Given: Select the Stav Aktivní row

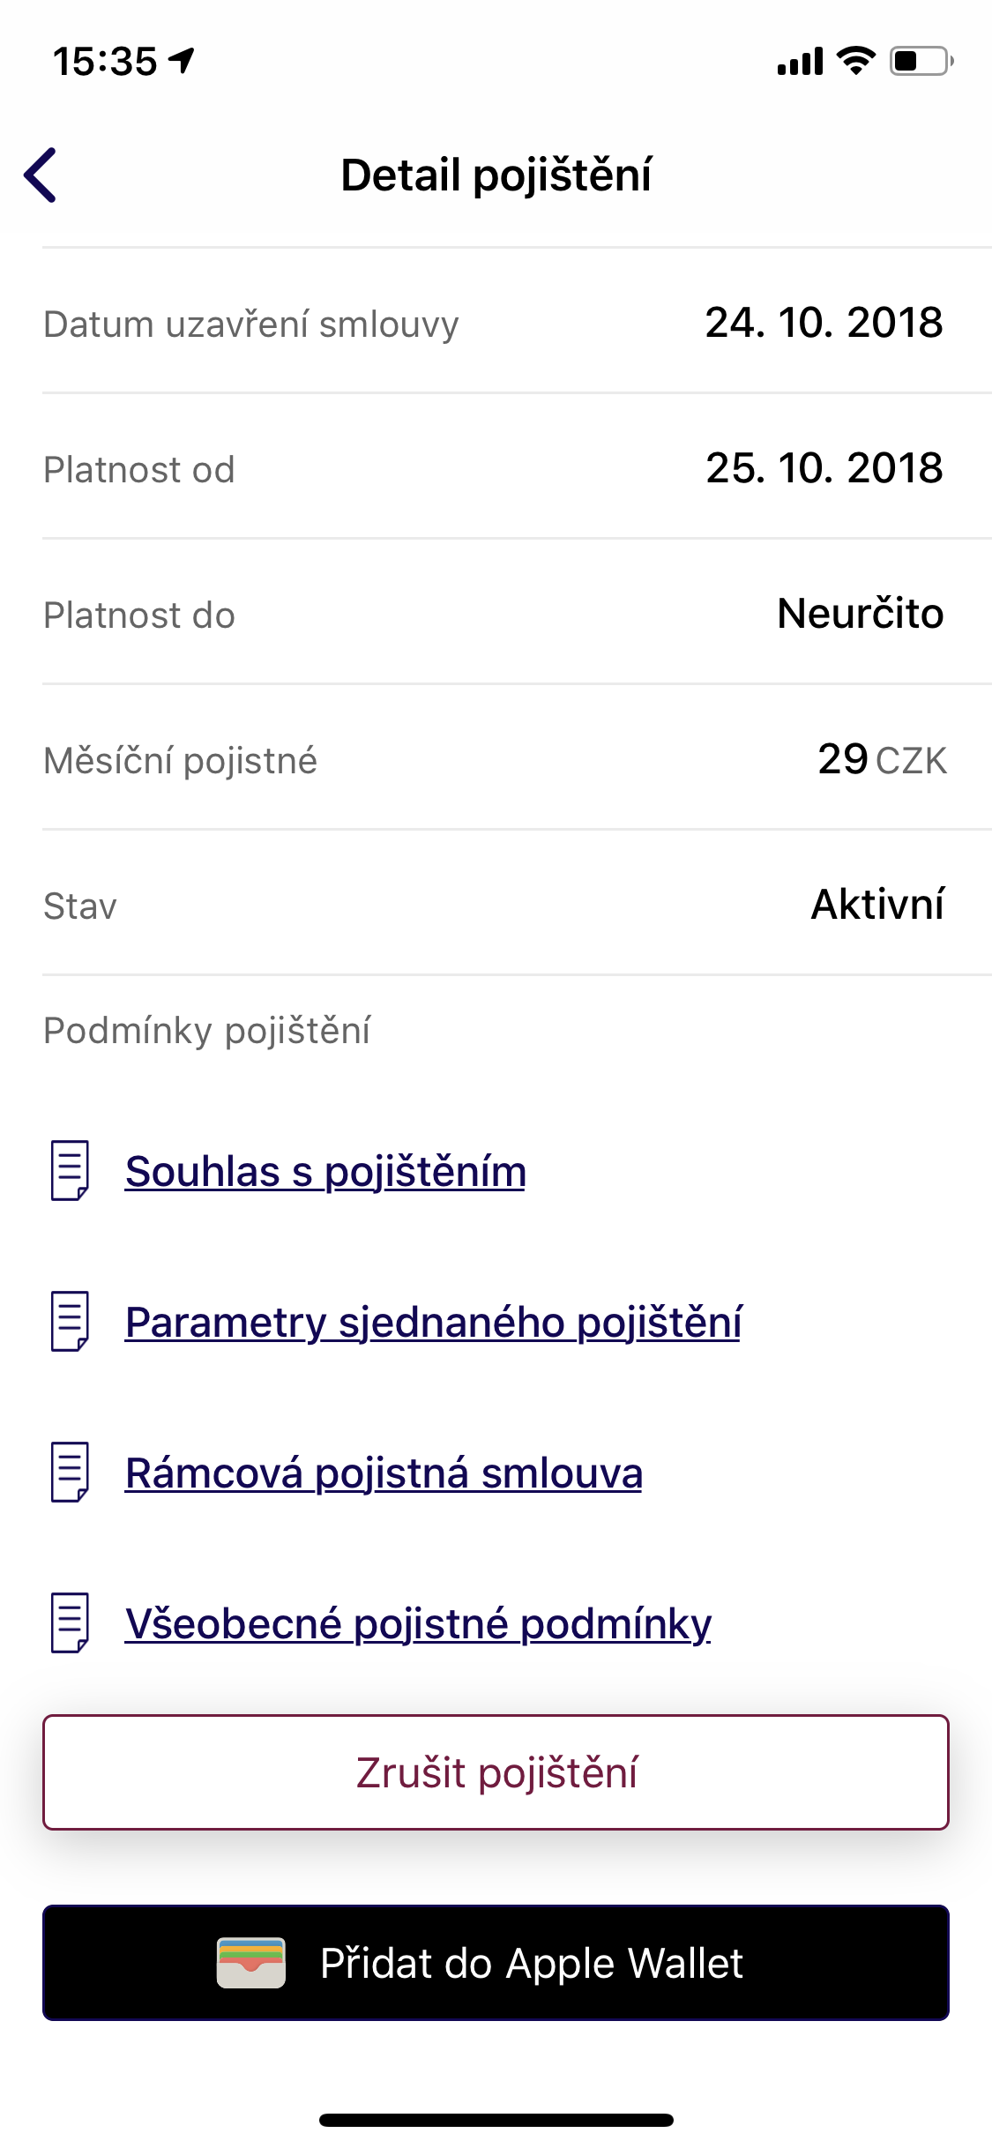Looking at the screenshot, I should pos(496,905).
